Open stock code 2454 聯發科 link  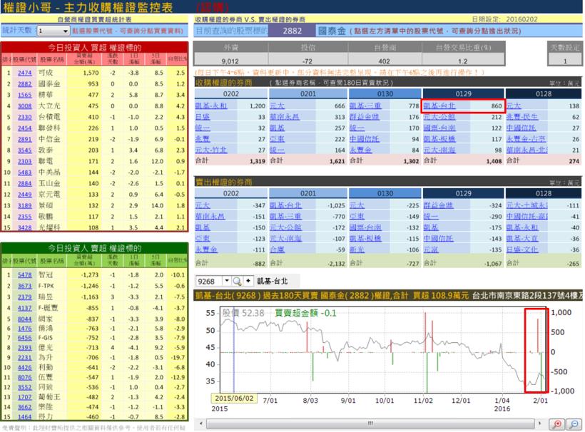pyautogui.click(x=25, y=128)
